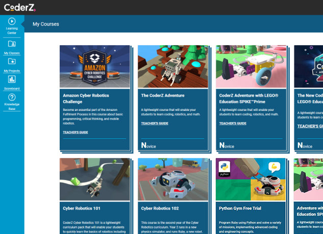Open Teacher's Guide for The CoderZ Adventure
The width and height of the screenshot is (323, 234).
pyautogui.click(x=154, y=123)
